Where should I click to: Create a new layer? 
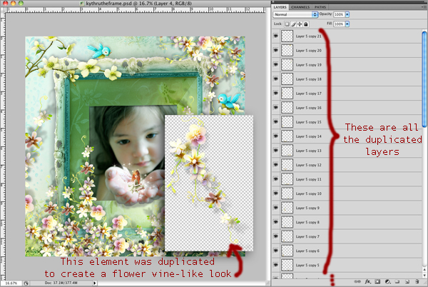coord(408,281)
